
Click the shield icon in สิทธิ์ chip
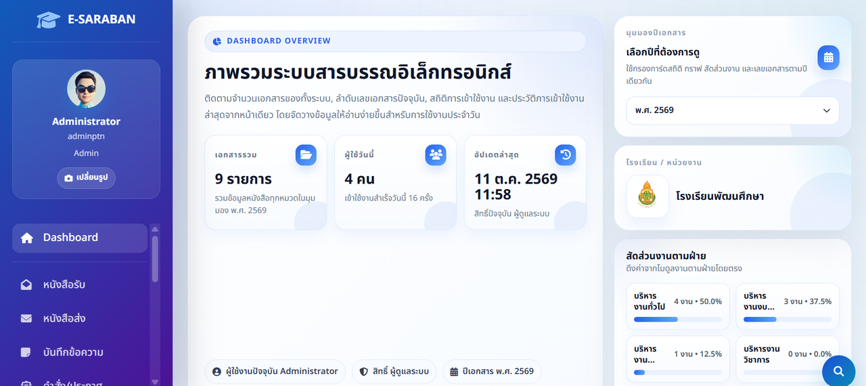[x=363, y=372]
